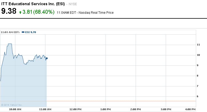Click the 9.38 current price value
The image size is (207, 112).
coord(9,11)
